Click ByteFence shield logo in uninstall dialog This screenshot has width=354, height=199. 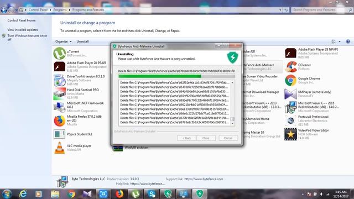(232, 57)
